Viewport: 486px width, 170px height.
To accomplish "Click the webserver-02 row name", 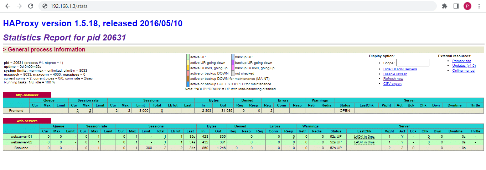I will pyautogui.click(x=21, y=142).
